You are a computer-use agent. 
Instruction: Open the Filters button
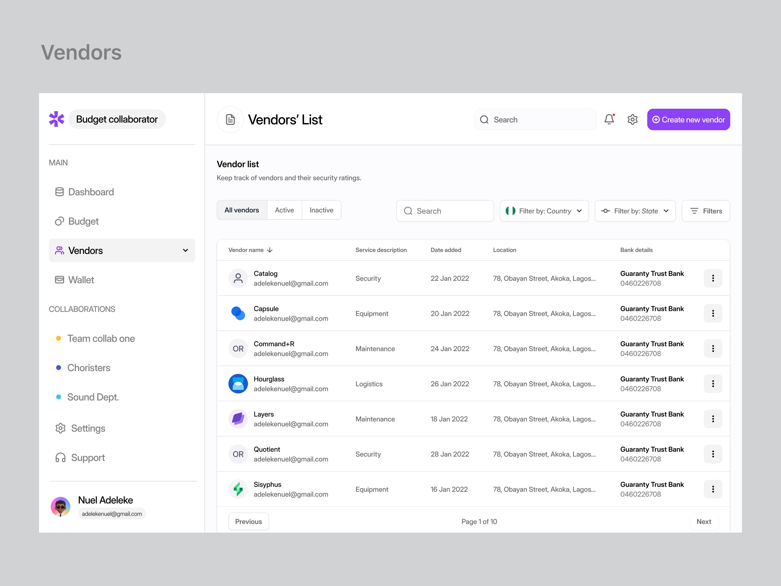[x=706, y=211]
